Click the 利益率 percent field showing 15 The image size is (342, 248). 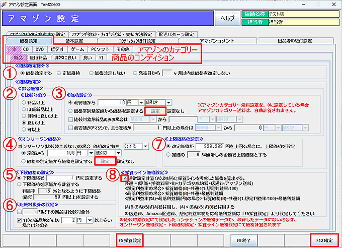[45, 191]
